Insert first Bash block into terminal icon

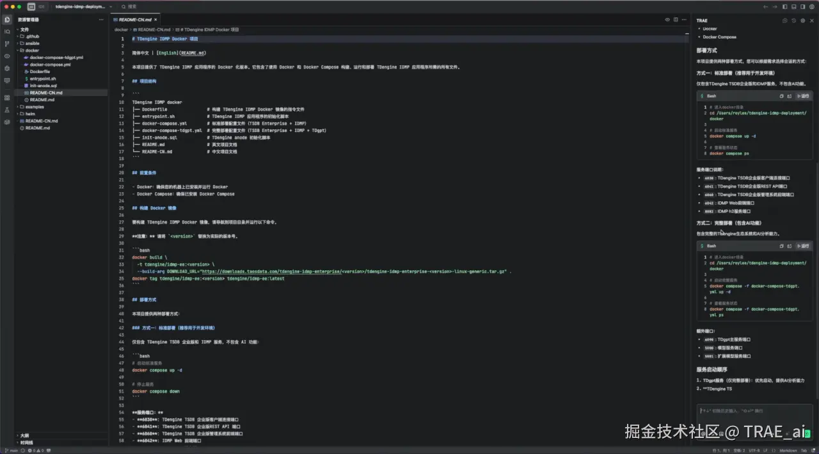pyautogui.click(x=790, y=96)
